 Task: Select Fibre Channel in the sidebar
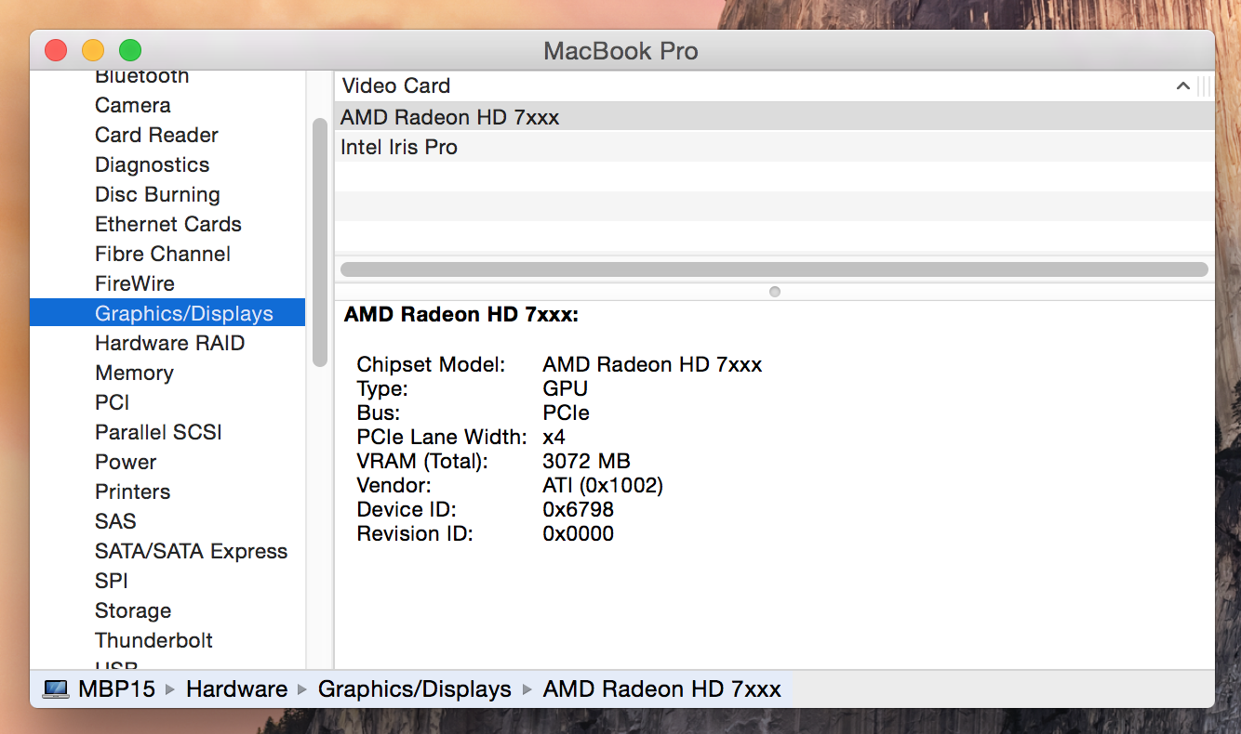[x=163, y=254]
